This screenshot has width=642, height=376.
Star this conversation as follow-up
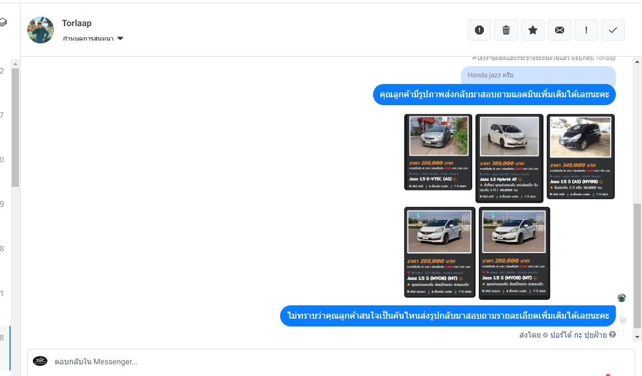tap(533, 30)
